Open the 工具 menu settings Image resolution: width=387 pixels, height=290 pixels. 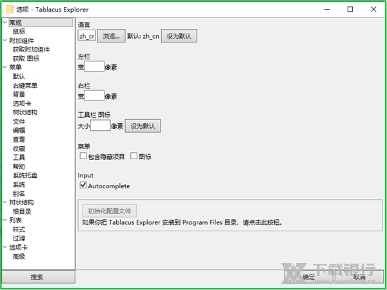point(19,157)
